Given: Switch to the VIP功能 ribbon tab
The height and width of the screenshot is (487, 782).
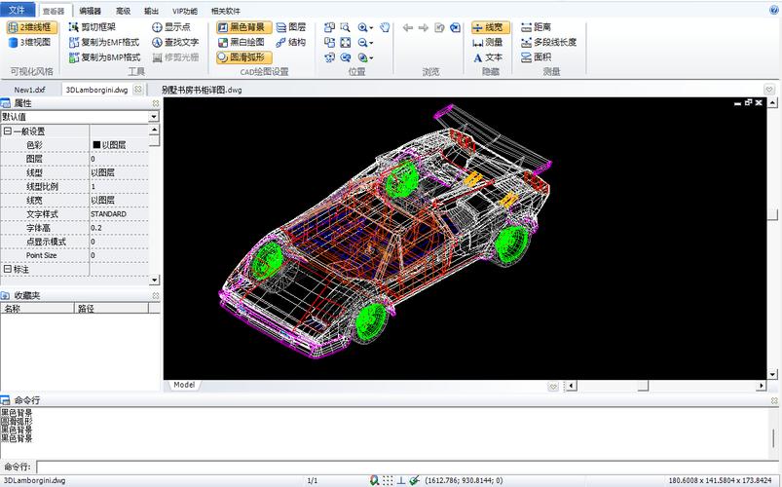Looking at the screenshot, I should coord(184,11).
